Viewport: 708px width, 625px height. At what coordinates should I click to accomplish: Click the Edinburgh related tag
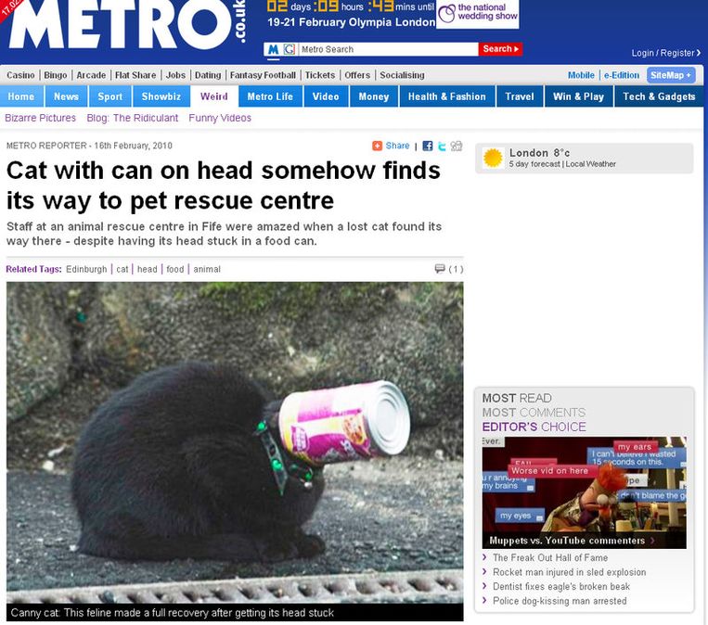click(86, 269)
